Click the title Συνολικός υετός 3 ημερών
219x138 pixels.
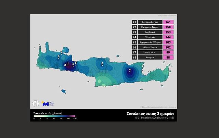click(150, 113)
